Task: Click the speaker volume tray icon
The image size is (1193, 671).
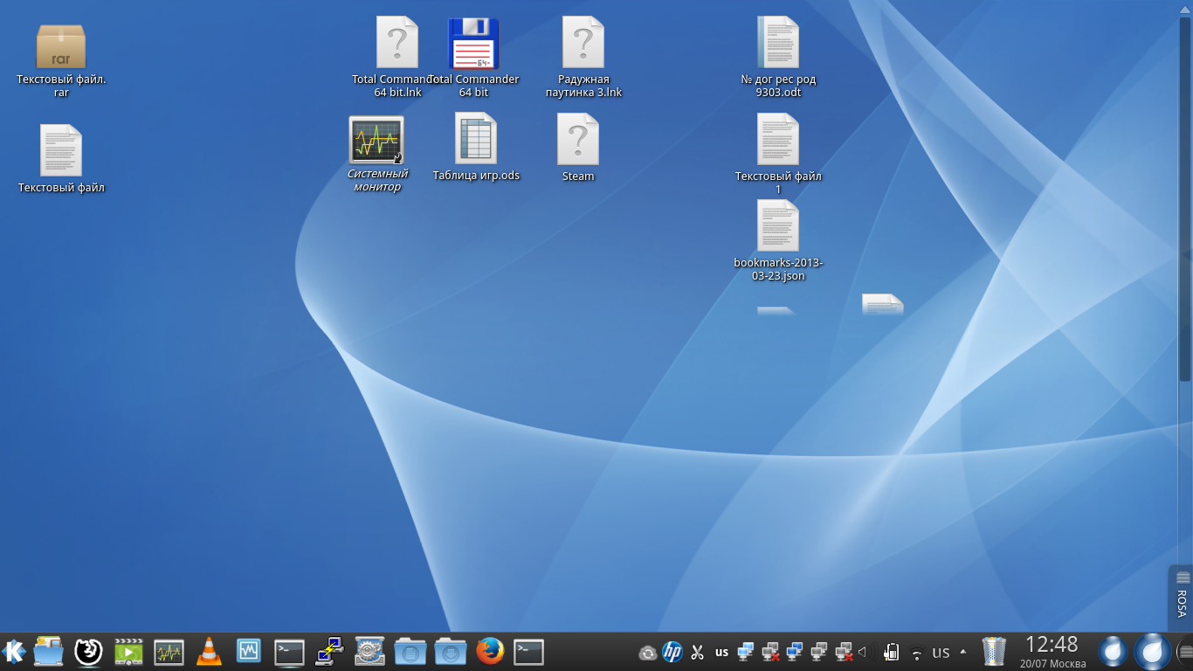Action: (x=865, y=652)
